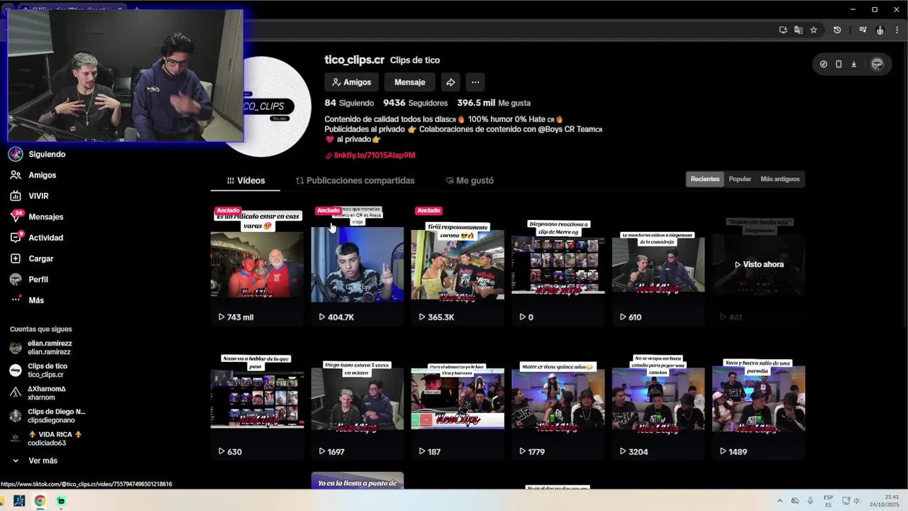Open the Siguiendo sidebar item
The image size is (908, 511).
38,154
